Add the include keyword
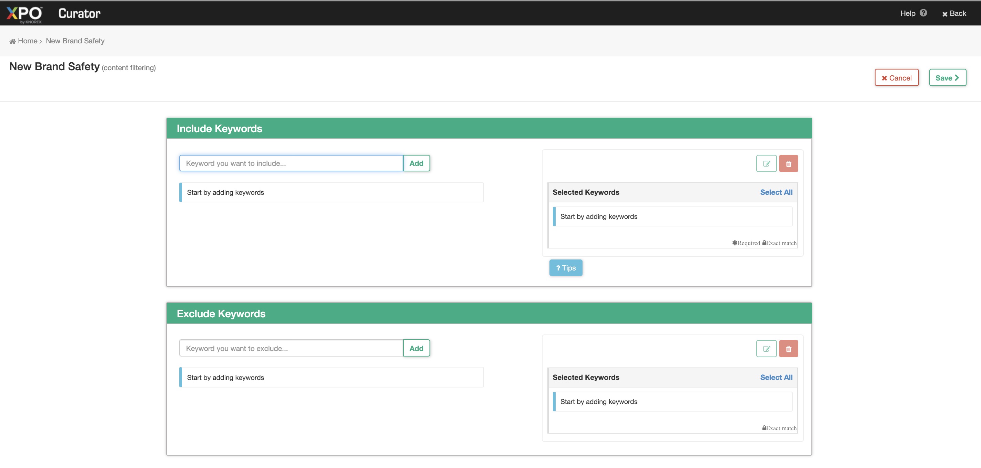Image resolution: width=981 pixels, height=468 pixels. coord(416,163)
